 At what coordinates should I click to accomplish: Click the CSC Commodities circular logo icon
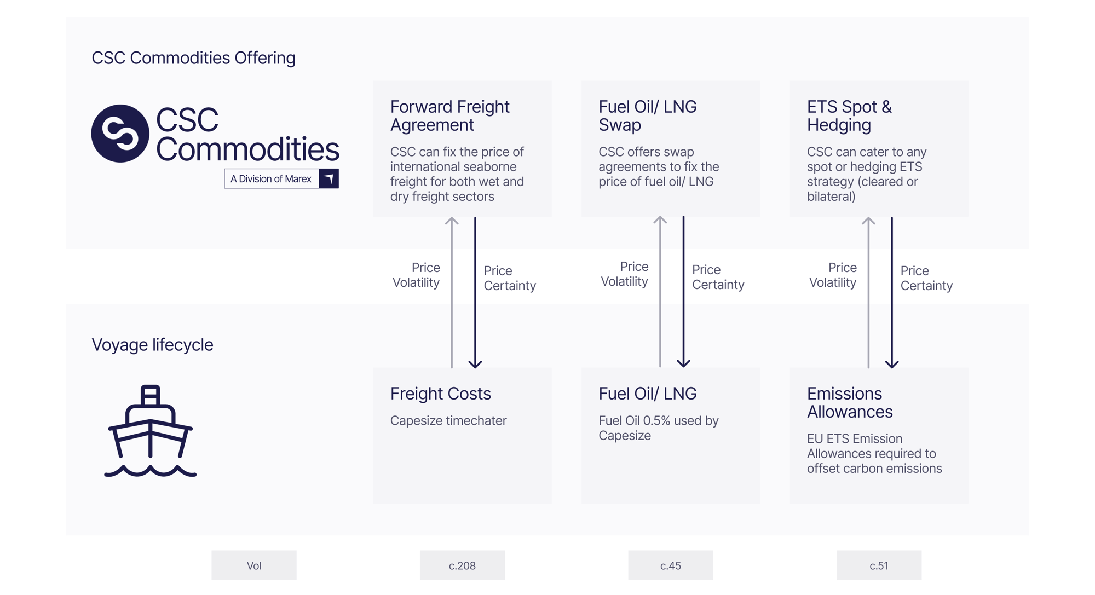click(120, 134)
